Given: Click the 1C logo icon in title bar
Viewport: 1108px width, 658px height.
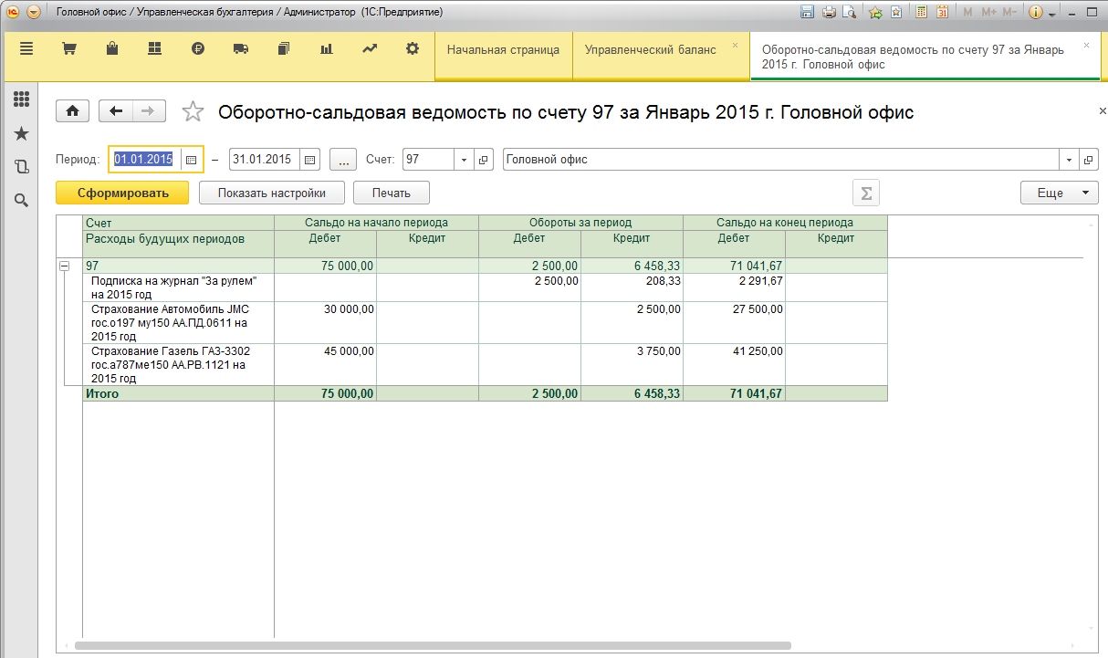Looking at the screenshot, I should pyautogui.click(x=13, y=13).
